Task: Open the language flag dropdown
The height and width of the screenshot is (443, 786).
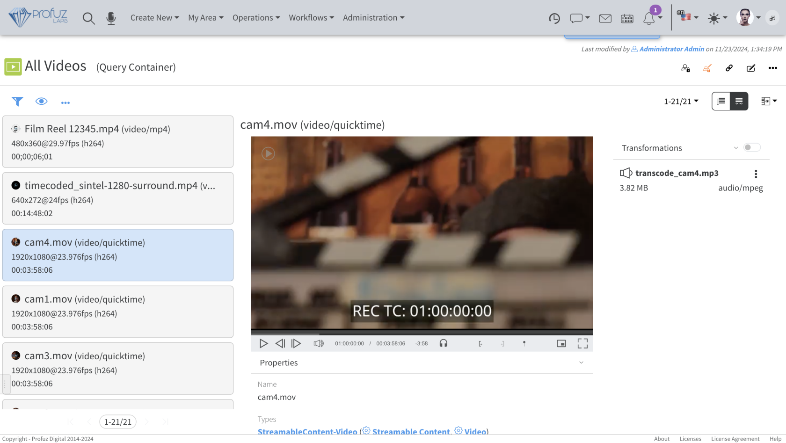Action: [x=689, y=18]
